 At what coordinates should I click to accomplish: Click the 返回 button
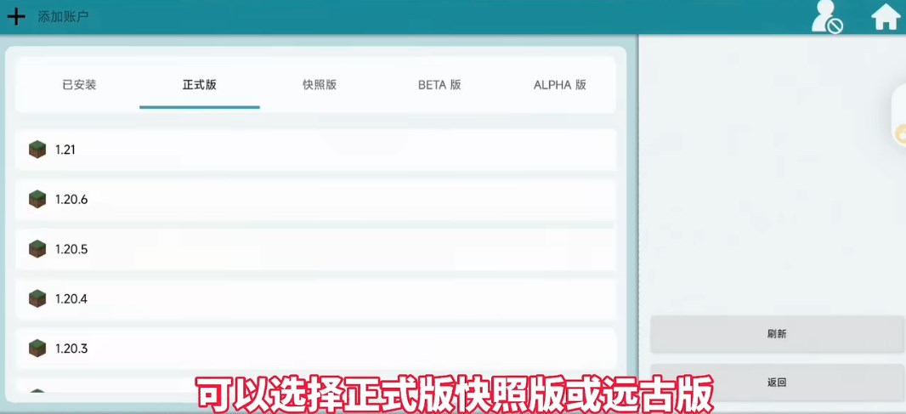click(x=777, y=383)
